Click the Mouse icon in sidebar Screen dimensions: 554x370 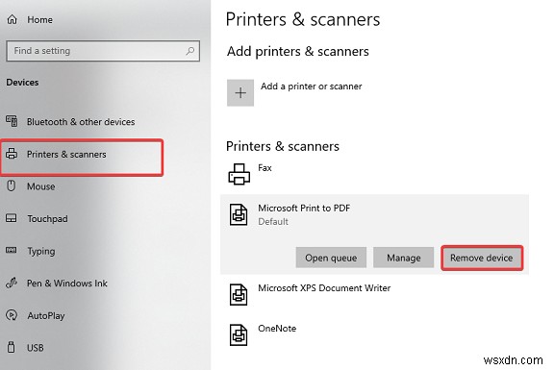coord(12,185)
